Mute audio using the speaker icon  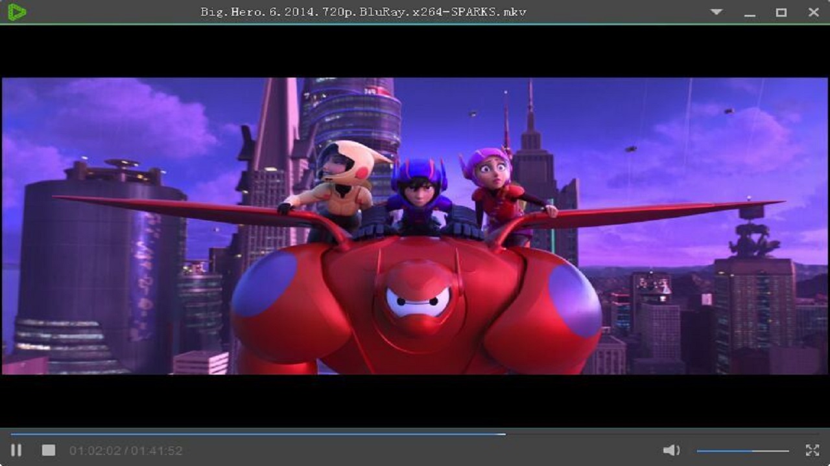click(671, 450)
